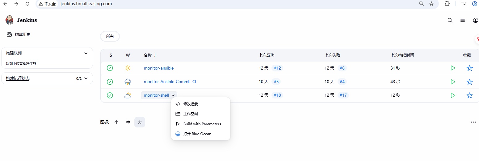Run build for monitor-ansible with play icon
479x161 pixels.
point(453,68)
